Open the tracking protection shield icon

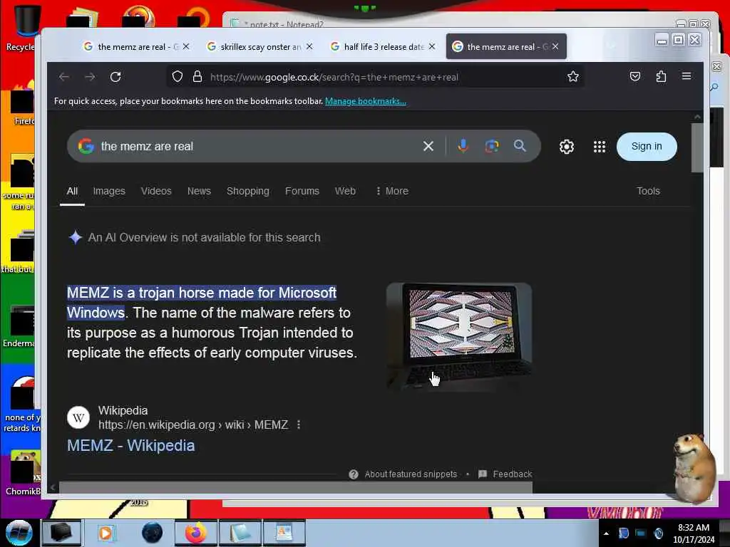(x=178, y=77)
